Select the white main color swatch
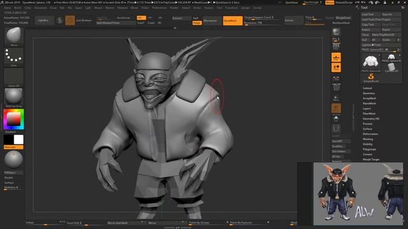The width and height of the screenshot is (408, 229). click(18, 139)
